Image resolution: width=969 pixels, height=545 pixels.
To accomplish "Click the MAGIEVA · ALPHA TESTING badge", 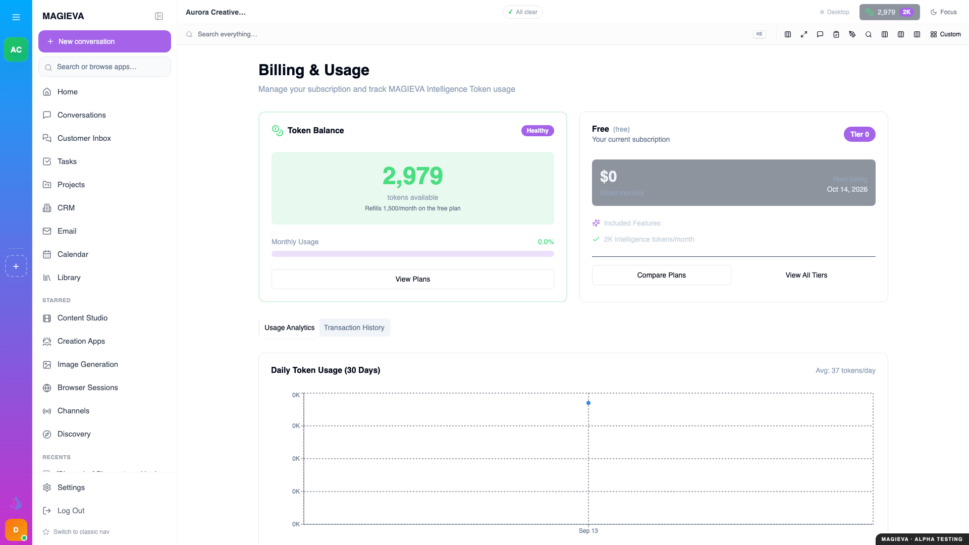I will click(x=922, y=539).
